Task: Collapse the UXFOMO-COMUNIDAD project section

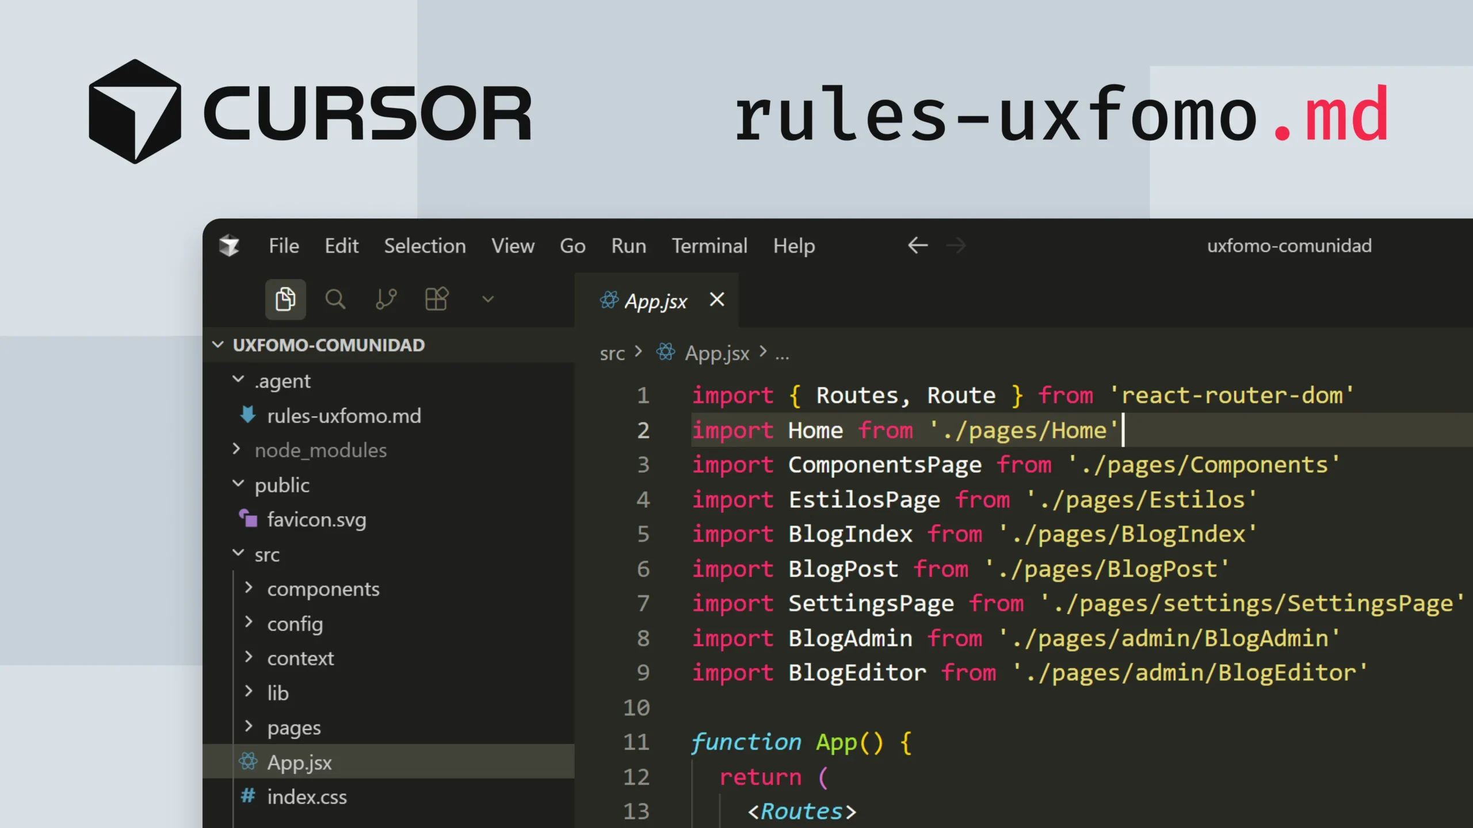Action: pos(219,344)
